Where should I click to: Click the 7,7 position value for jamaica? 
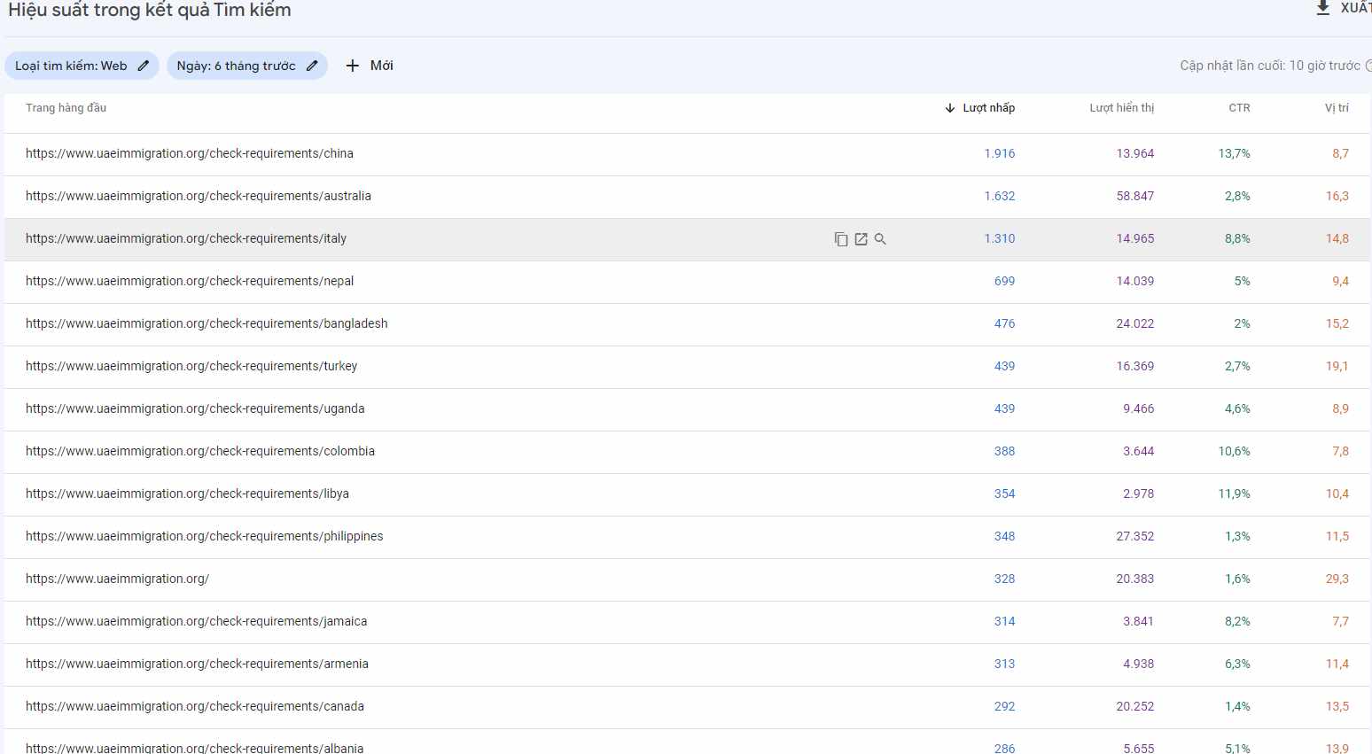(x=1340, y=621)
